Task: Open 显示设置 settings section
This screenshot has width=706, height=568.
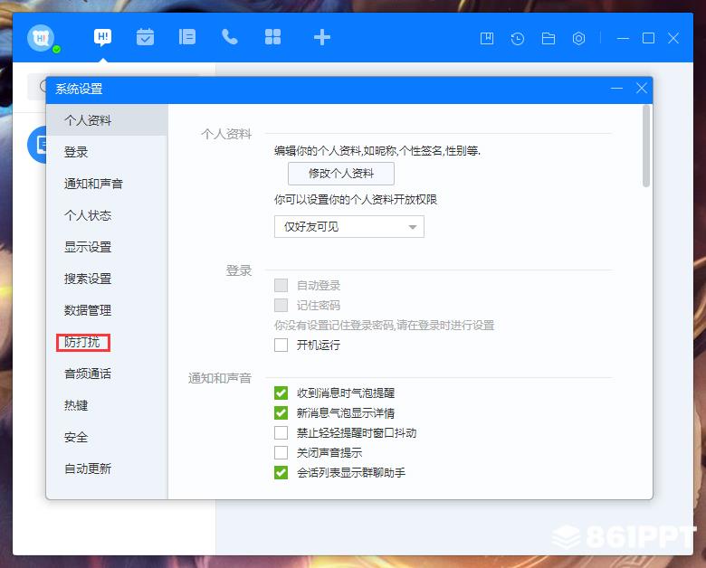Action: pos(107,247)
